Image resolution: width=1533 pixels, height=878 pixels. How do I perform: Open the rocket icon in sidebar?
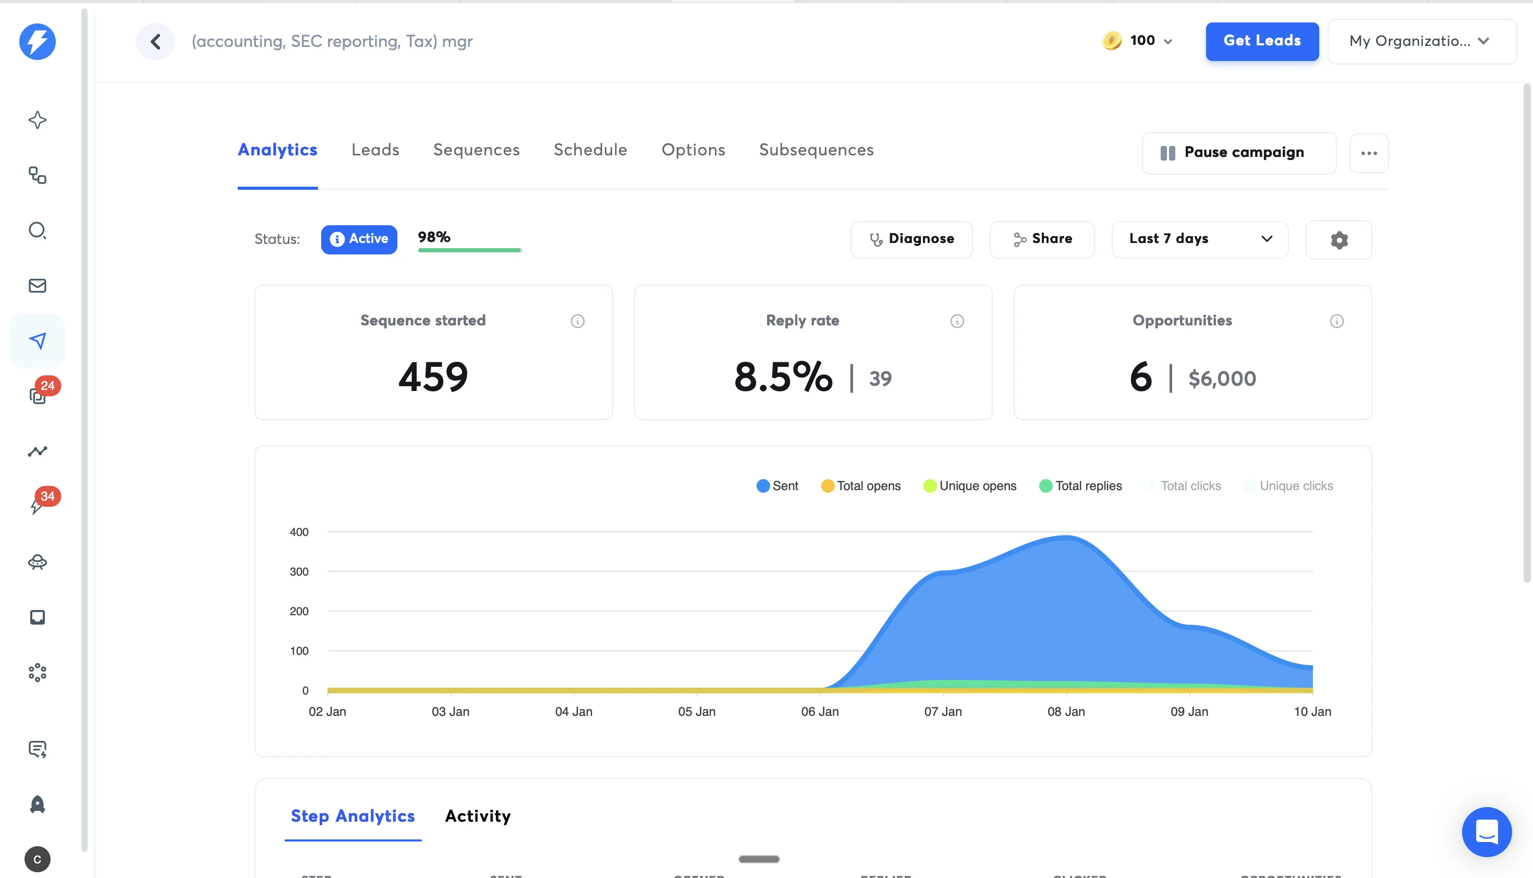[x=38, y=804]
